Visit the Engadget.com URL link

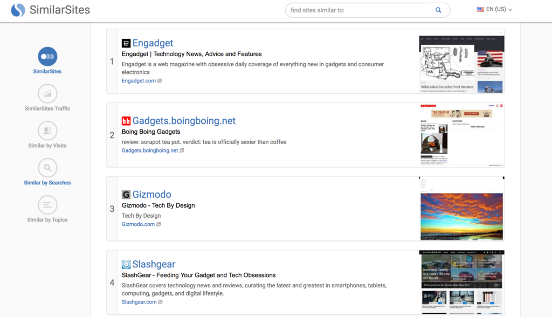(x=139, y=81)
